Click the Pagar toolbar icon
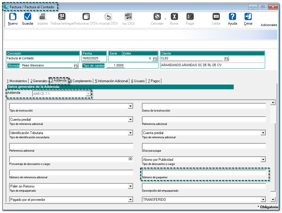282x213 pixels. (190, 17)
